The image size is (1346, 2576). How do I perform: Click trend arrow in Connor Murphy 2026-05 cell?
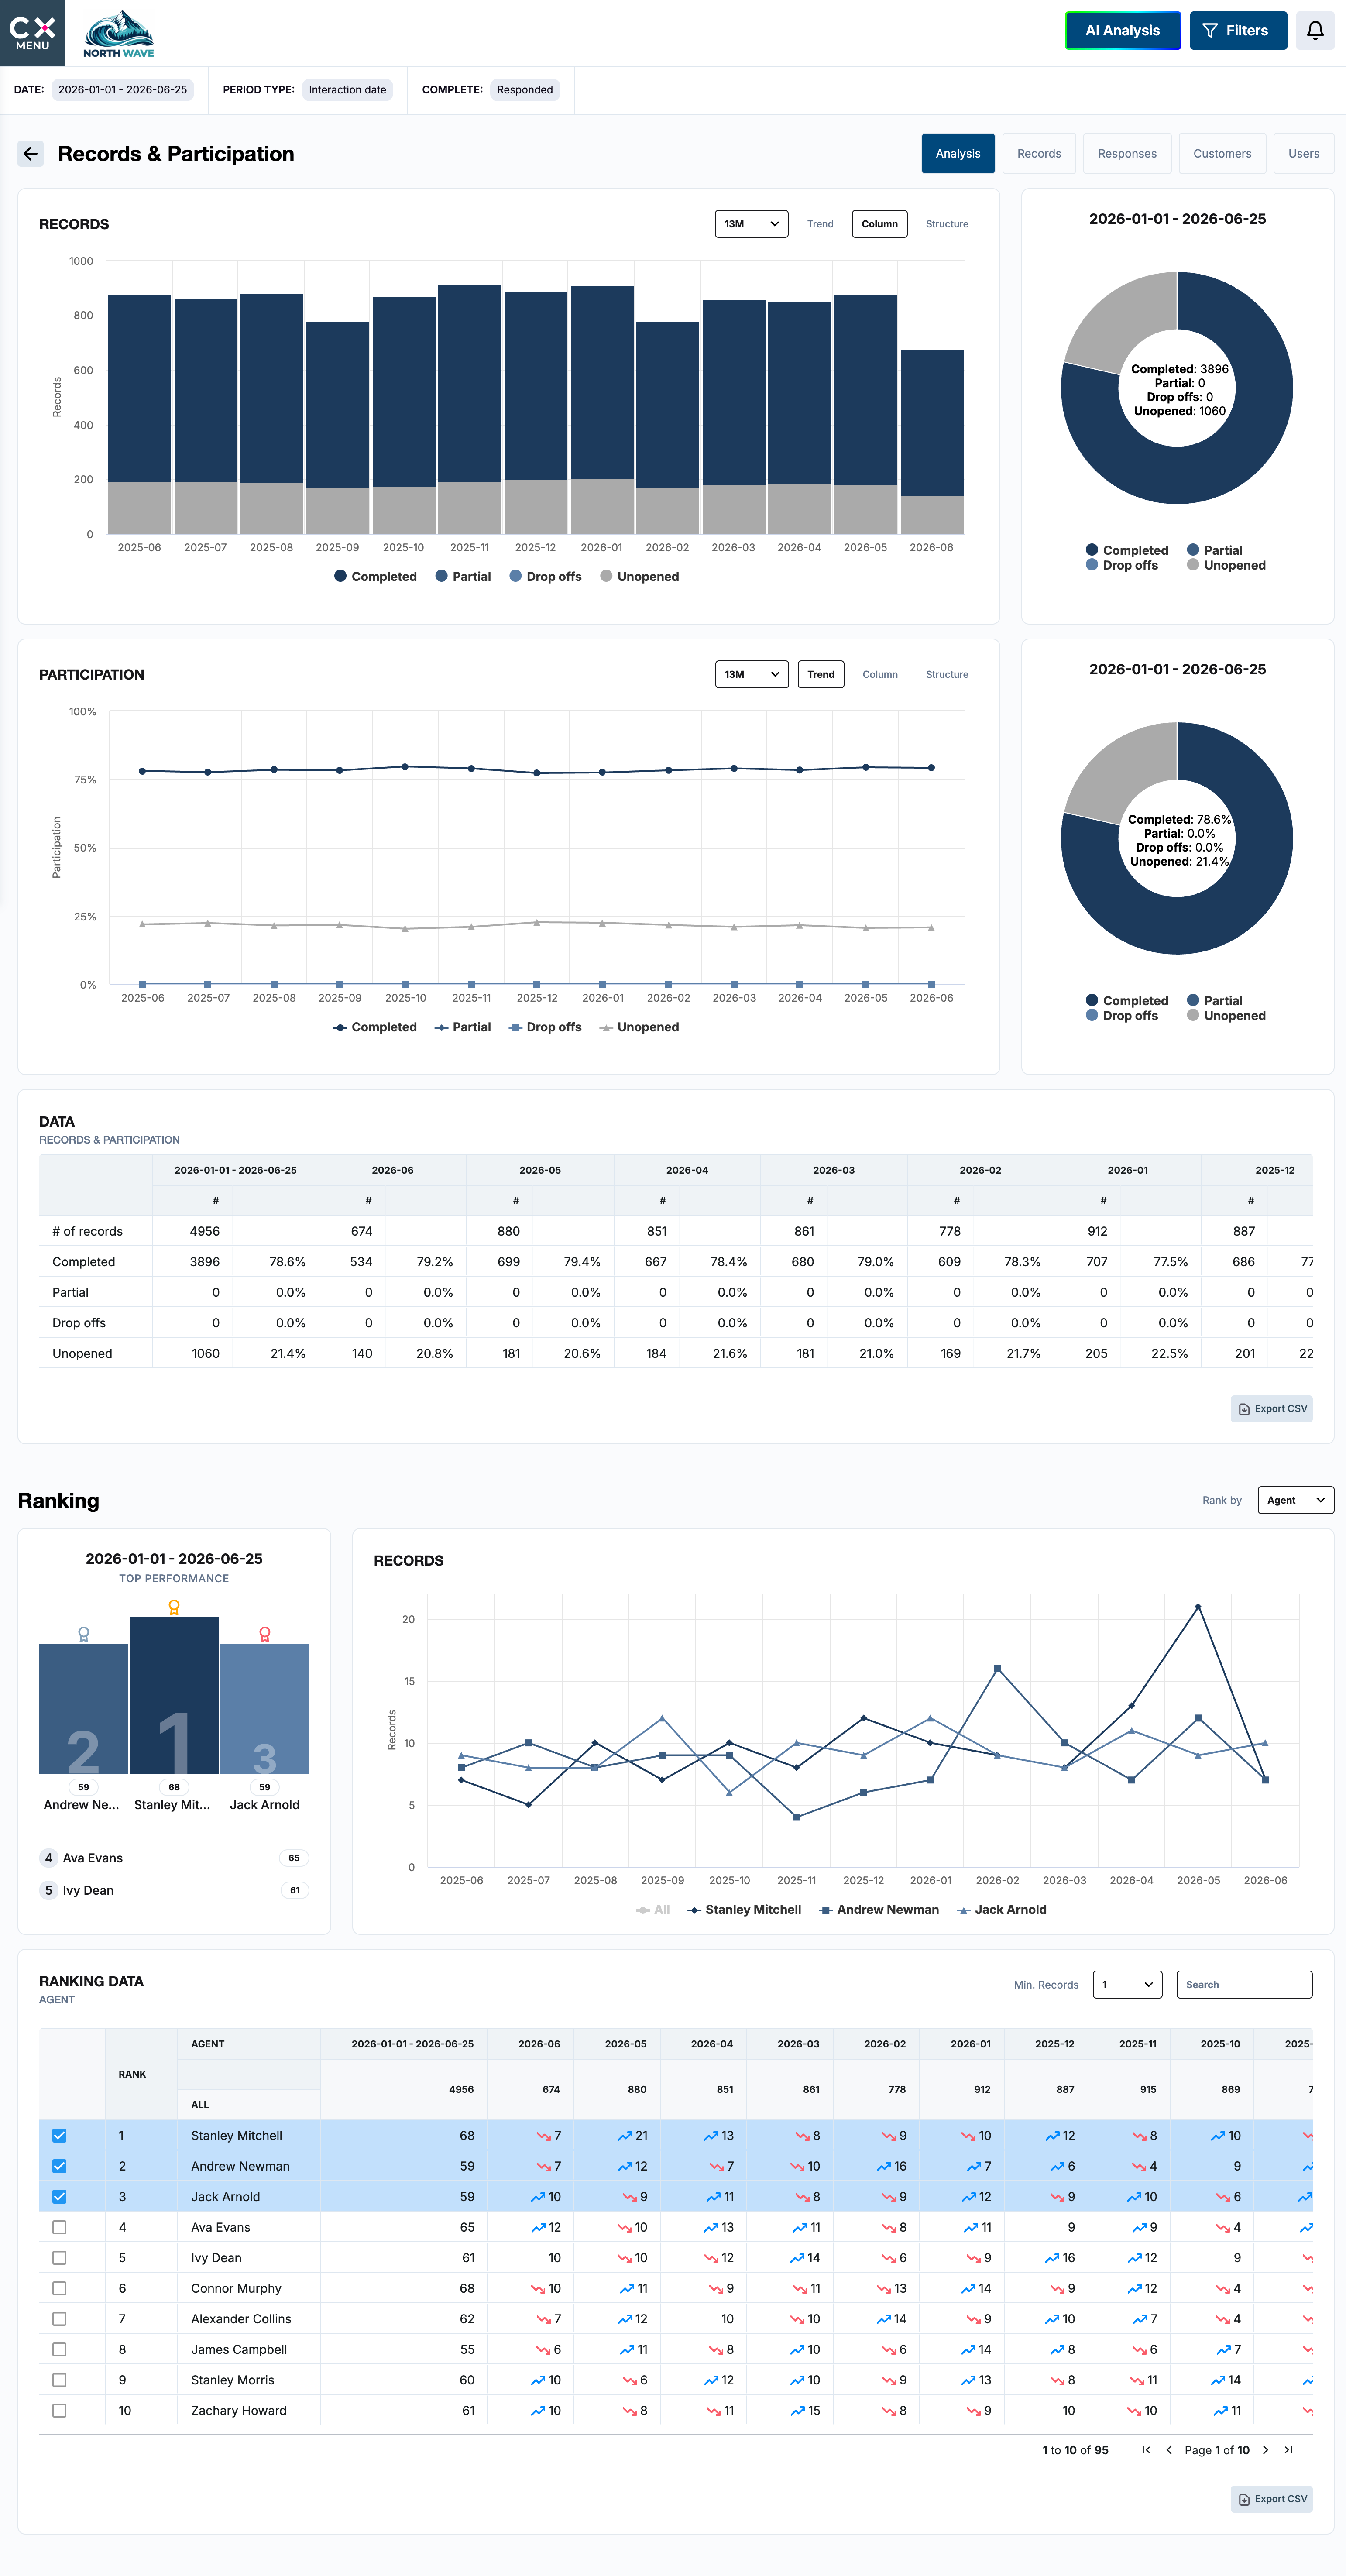(627, 2288)
